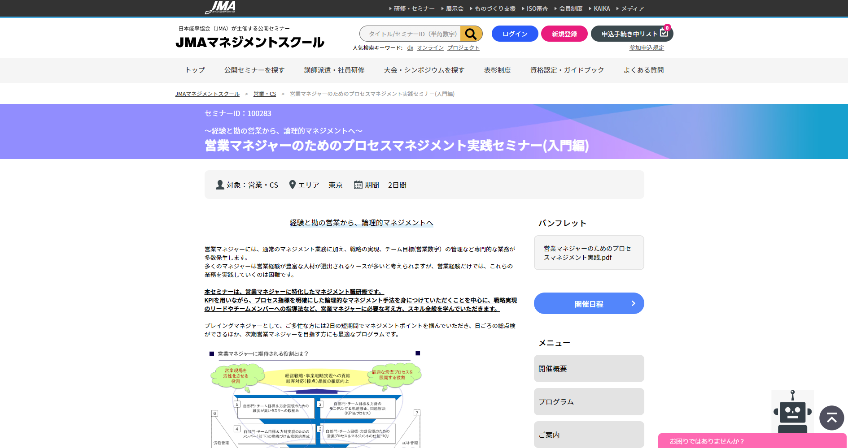
Task: Open the 申込手続き中リスト checklist icon
Action: [x=664, y=33]
